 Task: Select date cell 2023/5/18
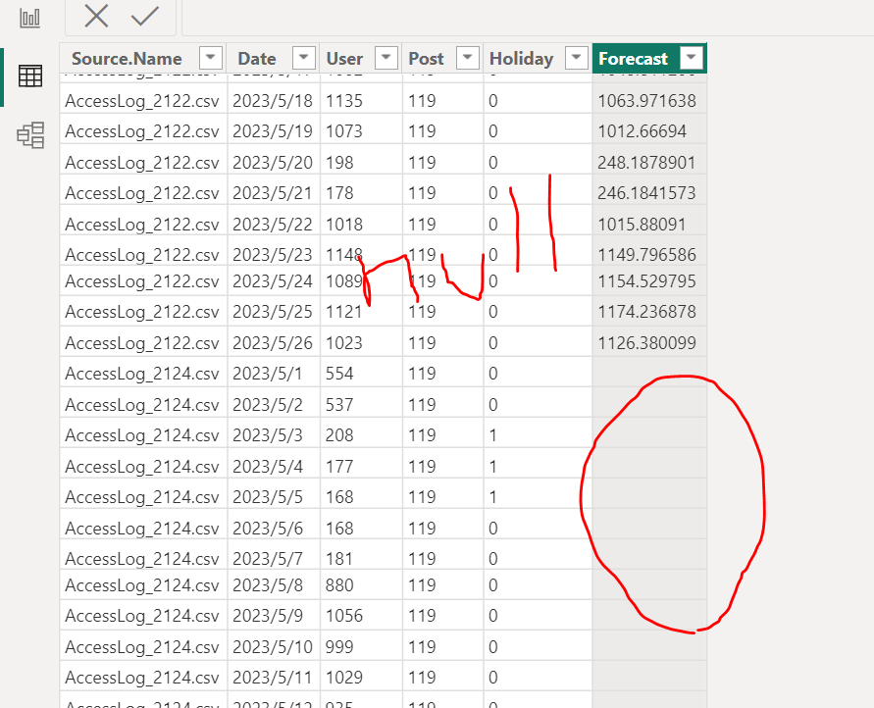tap(272, 101)
